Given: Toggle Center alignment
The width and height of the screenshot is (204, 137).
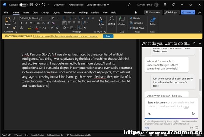Looking at the screenshot, I should [x=69, y=23].
